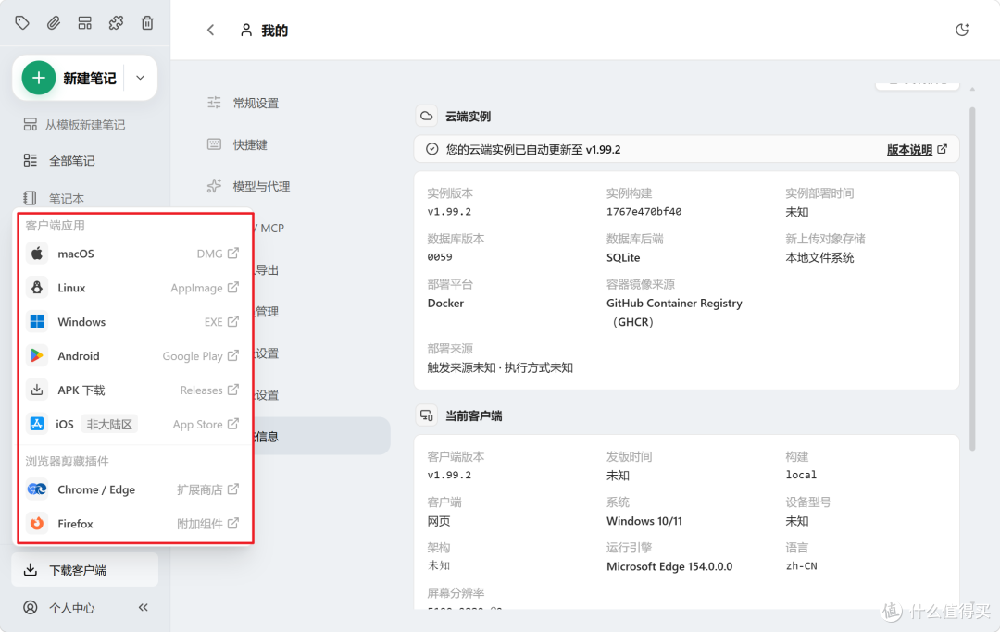Open 快捷键 settings section
This screenshot has height=632, width=1000.
(x=238, y=144)
